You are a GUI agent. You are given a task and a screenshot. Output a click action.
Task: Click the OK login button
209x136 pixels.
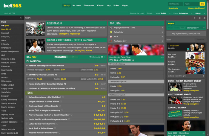tap(202, 4)
